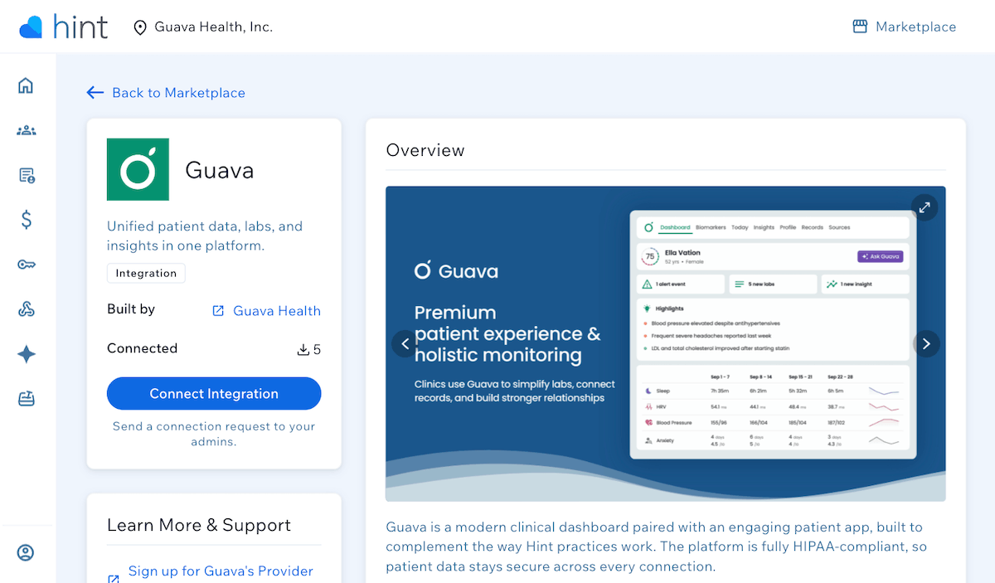
Task: Click the Guava Health, Inc. location name
Action: pos(214,27)
